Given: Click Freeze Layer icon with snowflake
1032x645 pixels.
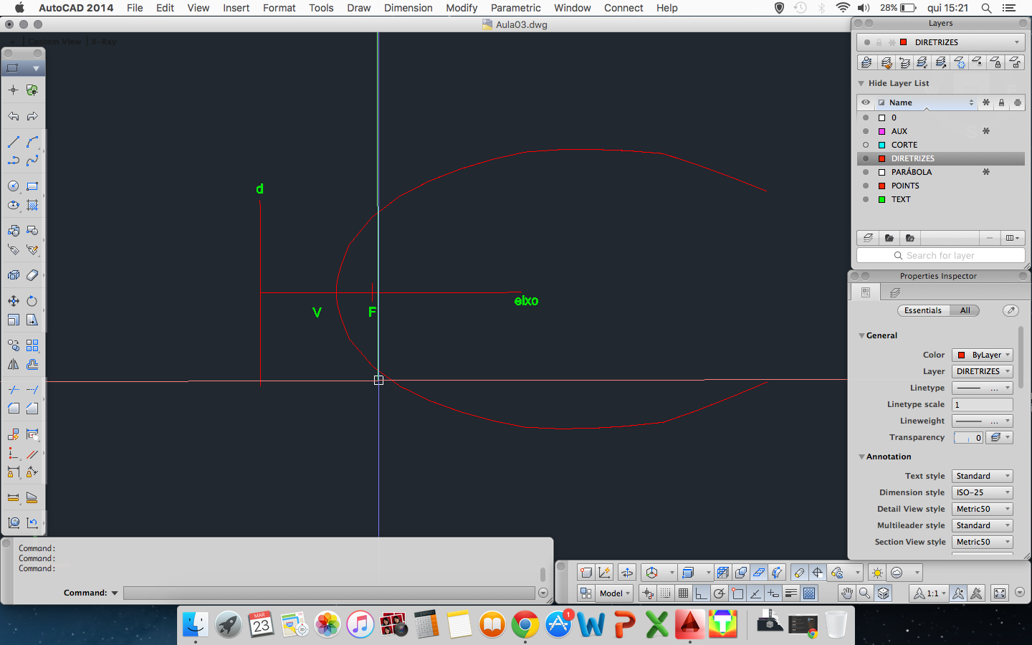Looking at the screenshot, I should point(960,63).
